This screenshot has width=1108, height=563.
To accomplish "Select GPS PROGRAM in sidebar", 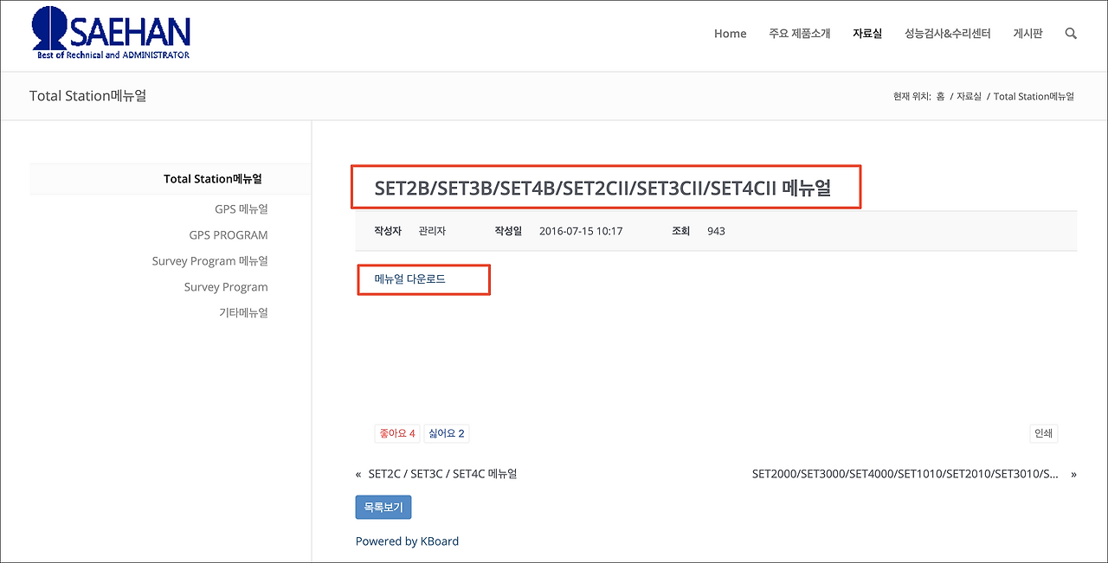I will pyautogui.click(x=229, y=235).
